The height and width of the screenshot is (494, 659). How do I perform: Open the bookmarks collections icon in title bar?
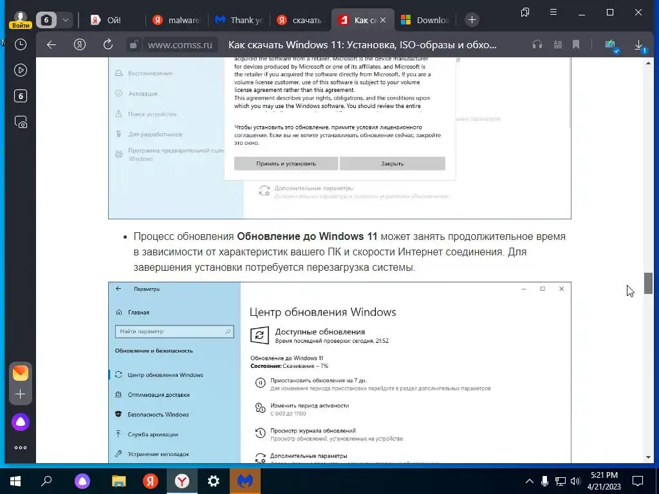(x=525, y=13)
